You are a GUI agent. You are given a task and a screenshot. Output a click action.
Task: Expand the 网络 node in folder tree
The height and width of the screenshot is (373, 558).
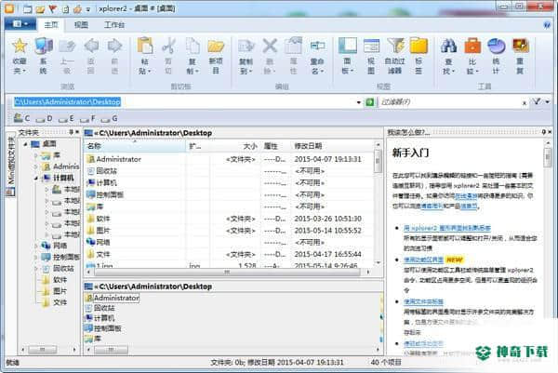click(x=36, y=246)
